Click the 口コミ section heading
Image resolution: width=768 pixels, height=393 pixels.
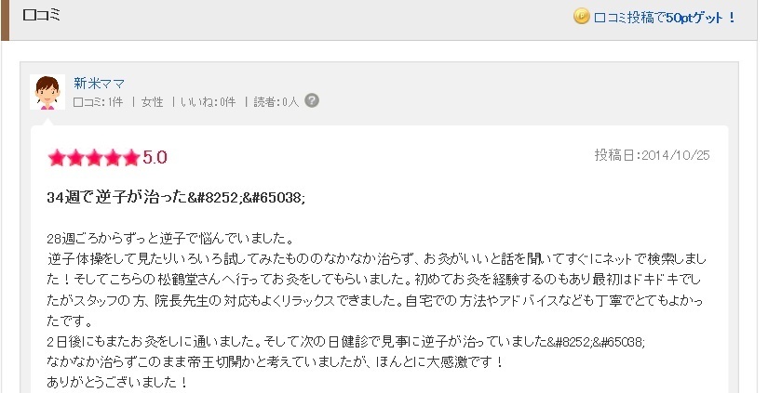[41, 15]
